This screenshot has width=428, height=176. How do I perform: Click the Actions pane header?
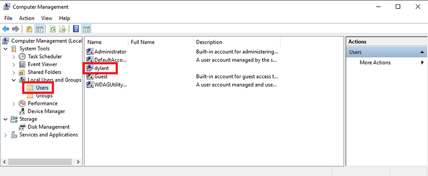pos(386,42)
